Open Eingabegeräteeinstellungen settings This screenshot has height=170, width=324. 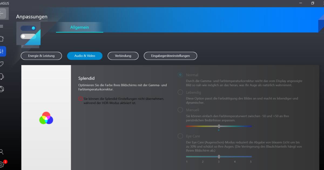pyautogui.click(x=170, y=56)
